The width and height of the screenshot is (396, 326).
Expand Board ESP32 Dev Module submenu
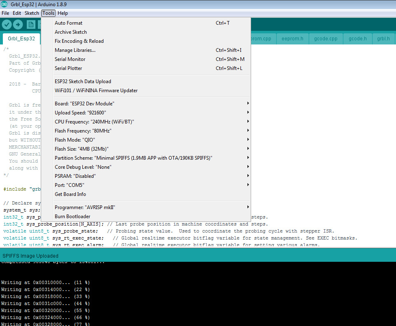click(x=146, y=104)
